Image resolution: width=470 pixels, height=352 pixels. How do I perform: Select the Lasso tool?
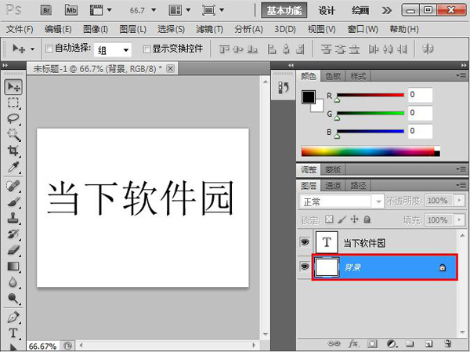[x=13, y=118]
